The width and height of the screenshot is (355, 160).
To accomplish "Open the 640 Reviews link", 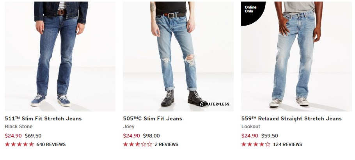I will 51,144.
